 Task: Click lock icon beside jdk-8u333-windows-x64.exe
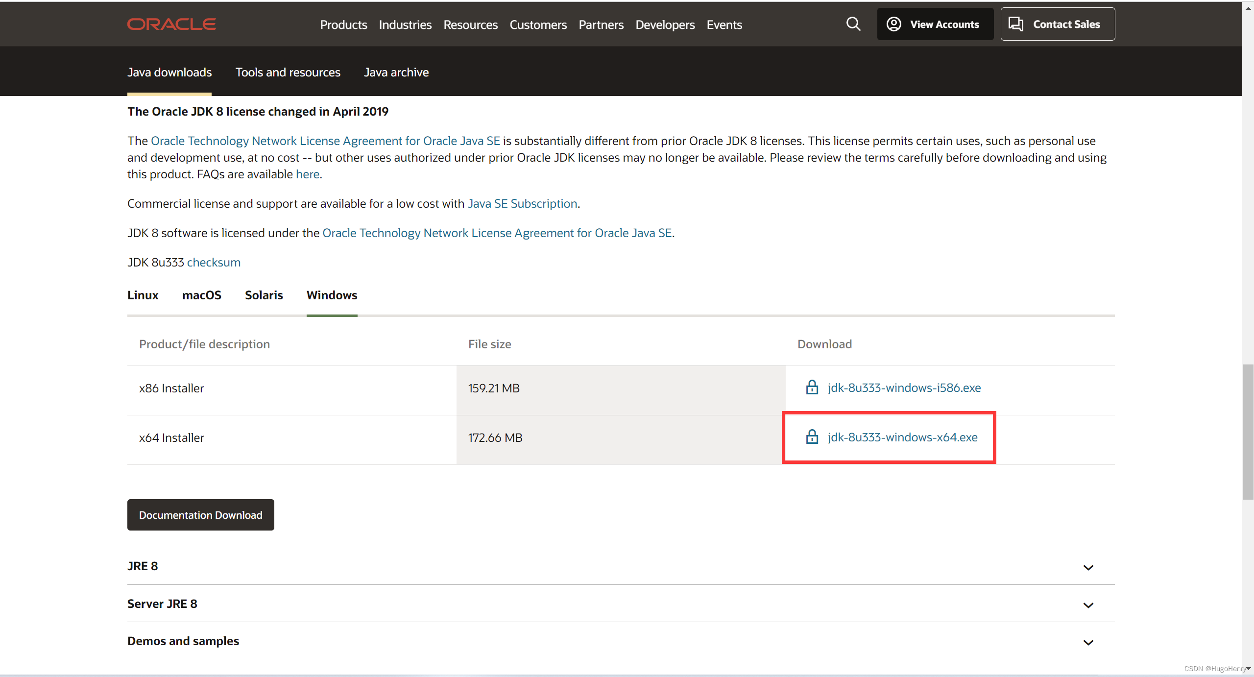(812, 437)
